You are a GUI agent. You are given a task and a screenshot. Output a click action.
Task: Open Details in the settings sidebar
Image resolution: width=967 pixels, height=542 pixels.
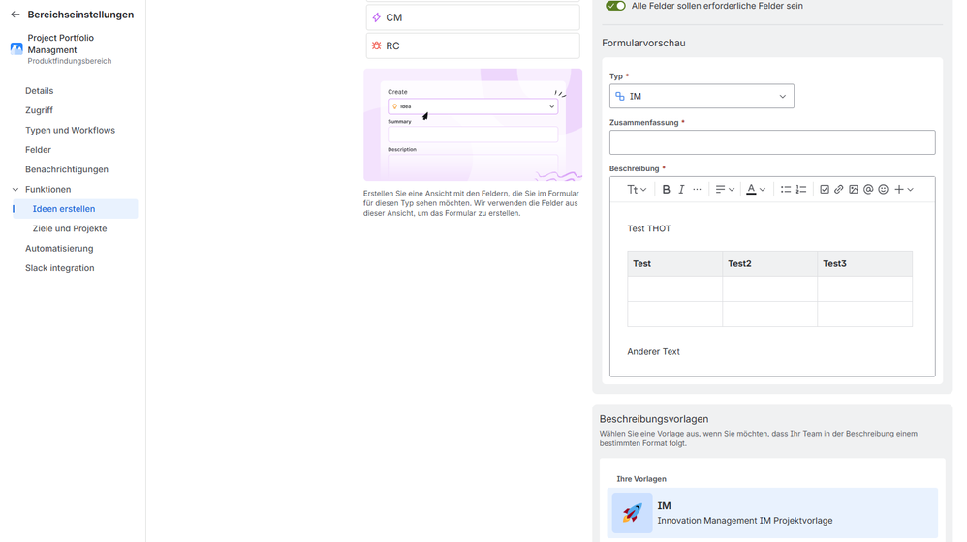(40, 91)
